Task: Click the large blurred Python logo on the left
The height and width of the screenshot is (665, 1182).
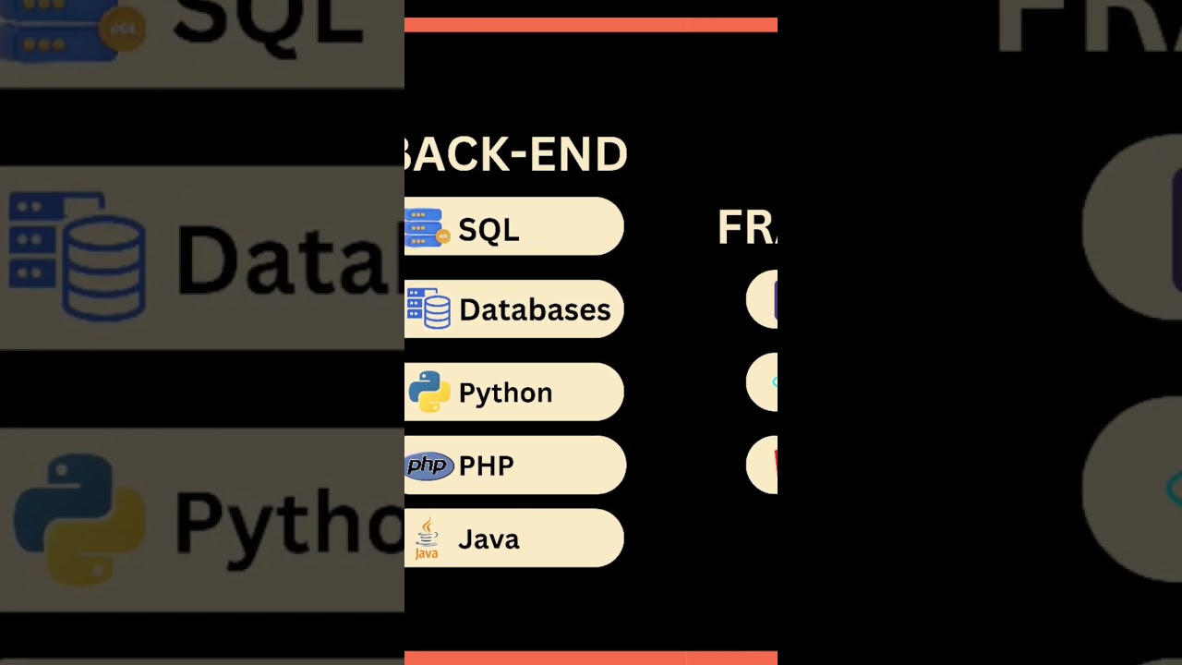Action: click(79, 519)
